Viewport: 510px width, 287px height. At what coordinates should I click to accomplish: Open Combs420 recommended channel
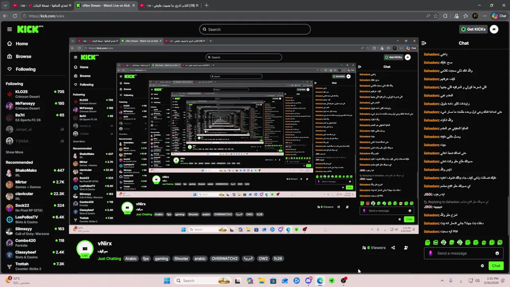pyautogui.click(x=35, y=243)
